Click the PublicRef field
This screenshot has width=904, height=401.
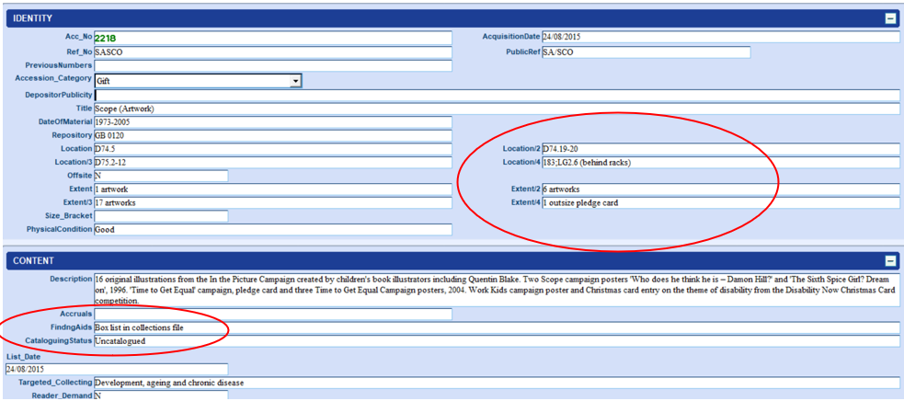[645, 52]
